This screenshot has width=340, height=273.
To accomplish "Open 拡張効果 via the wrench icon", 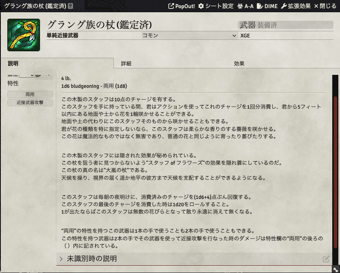I will click(x=296, y=6).
